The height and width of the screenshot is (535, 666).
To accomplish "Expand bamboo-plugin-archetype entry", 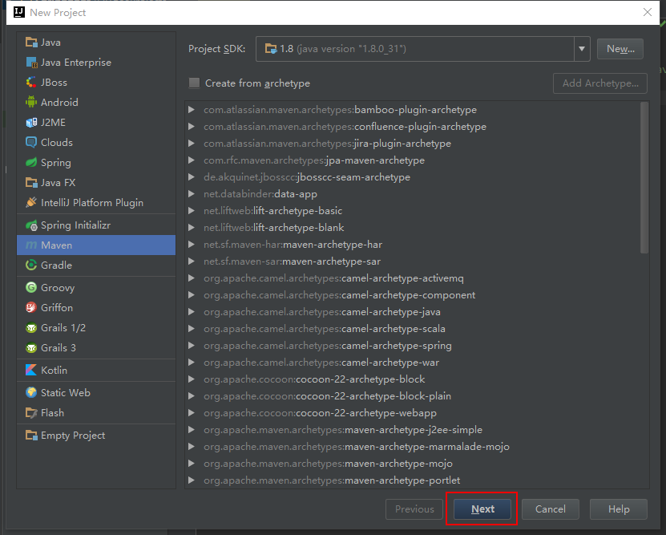I will click(x=192, y=110).
